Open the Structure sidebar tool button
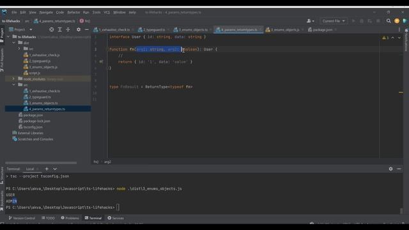 2,176
